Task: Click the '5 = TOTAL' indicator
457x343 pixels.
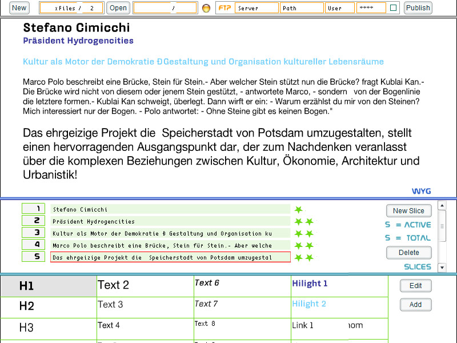Action: click(x=408, y=238)
